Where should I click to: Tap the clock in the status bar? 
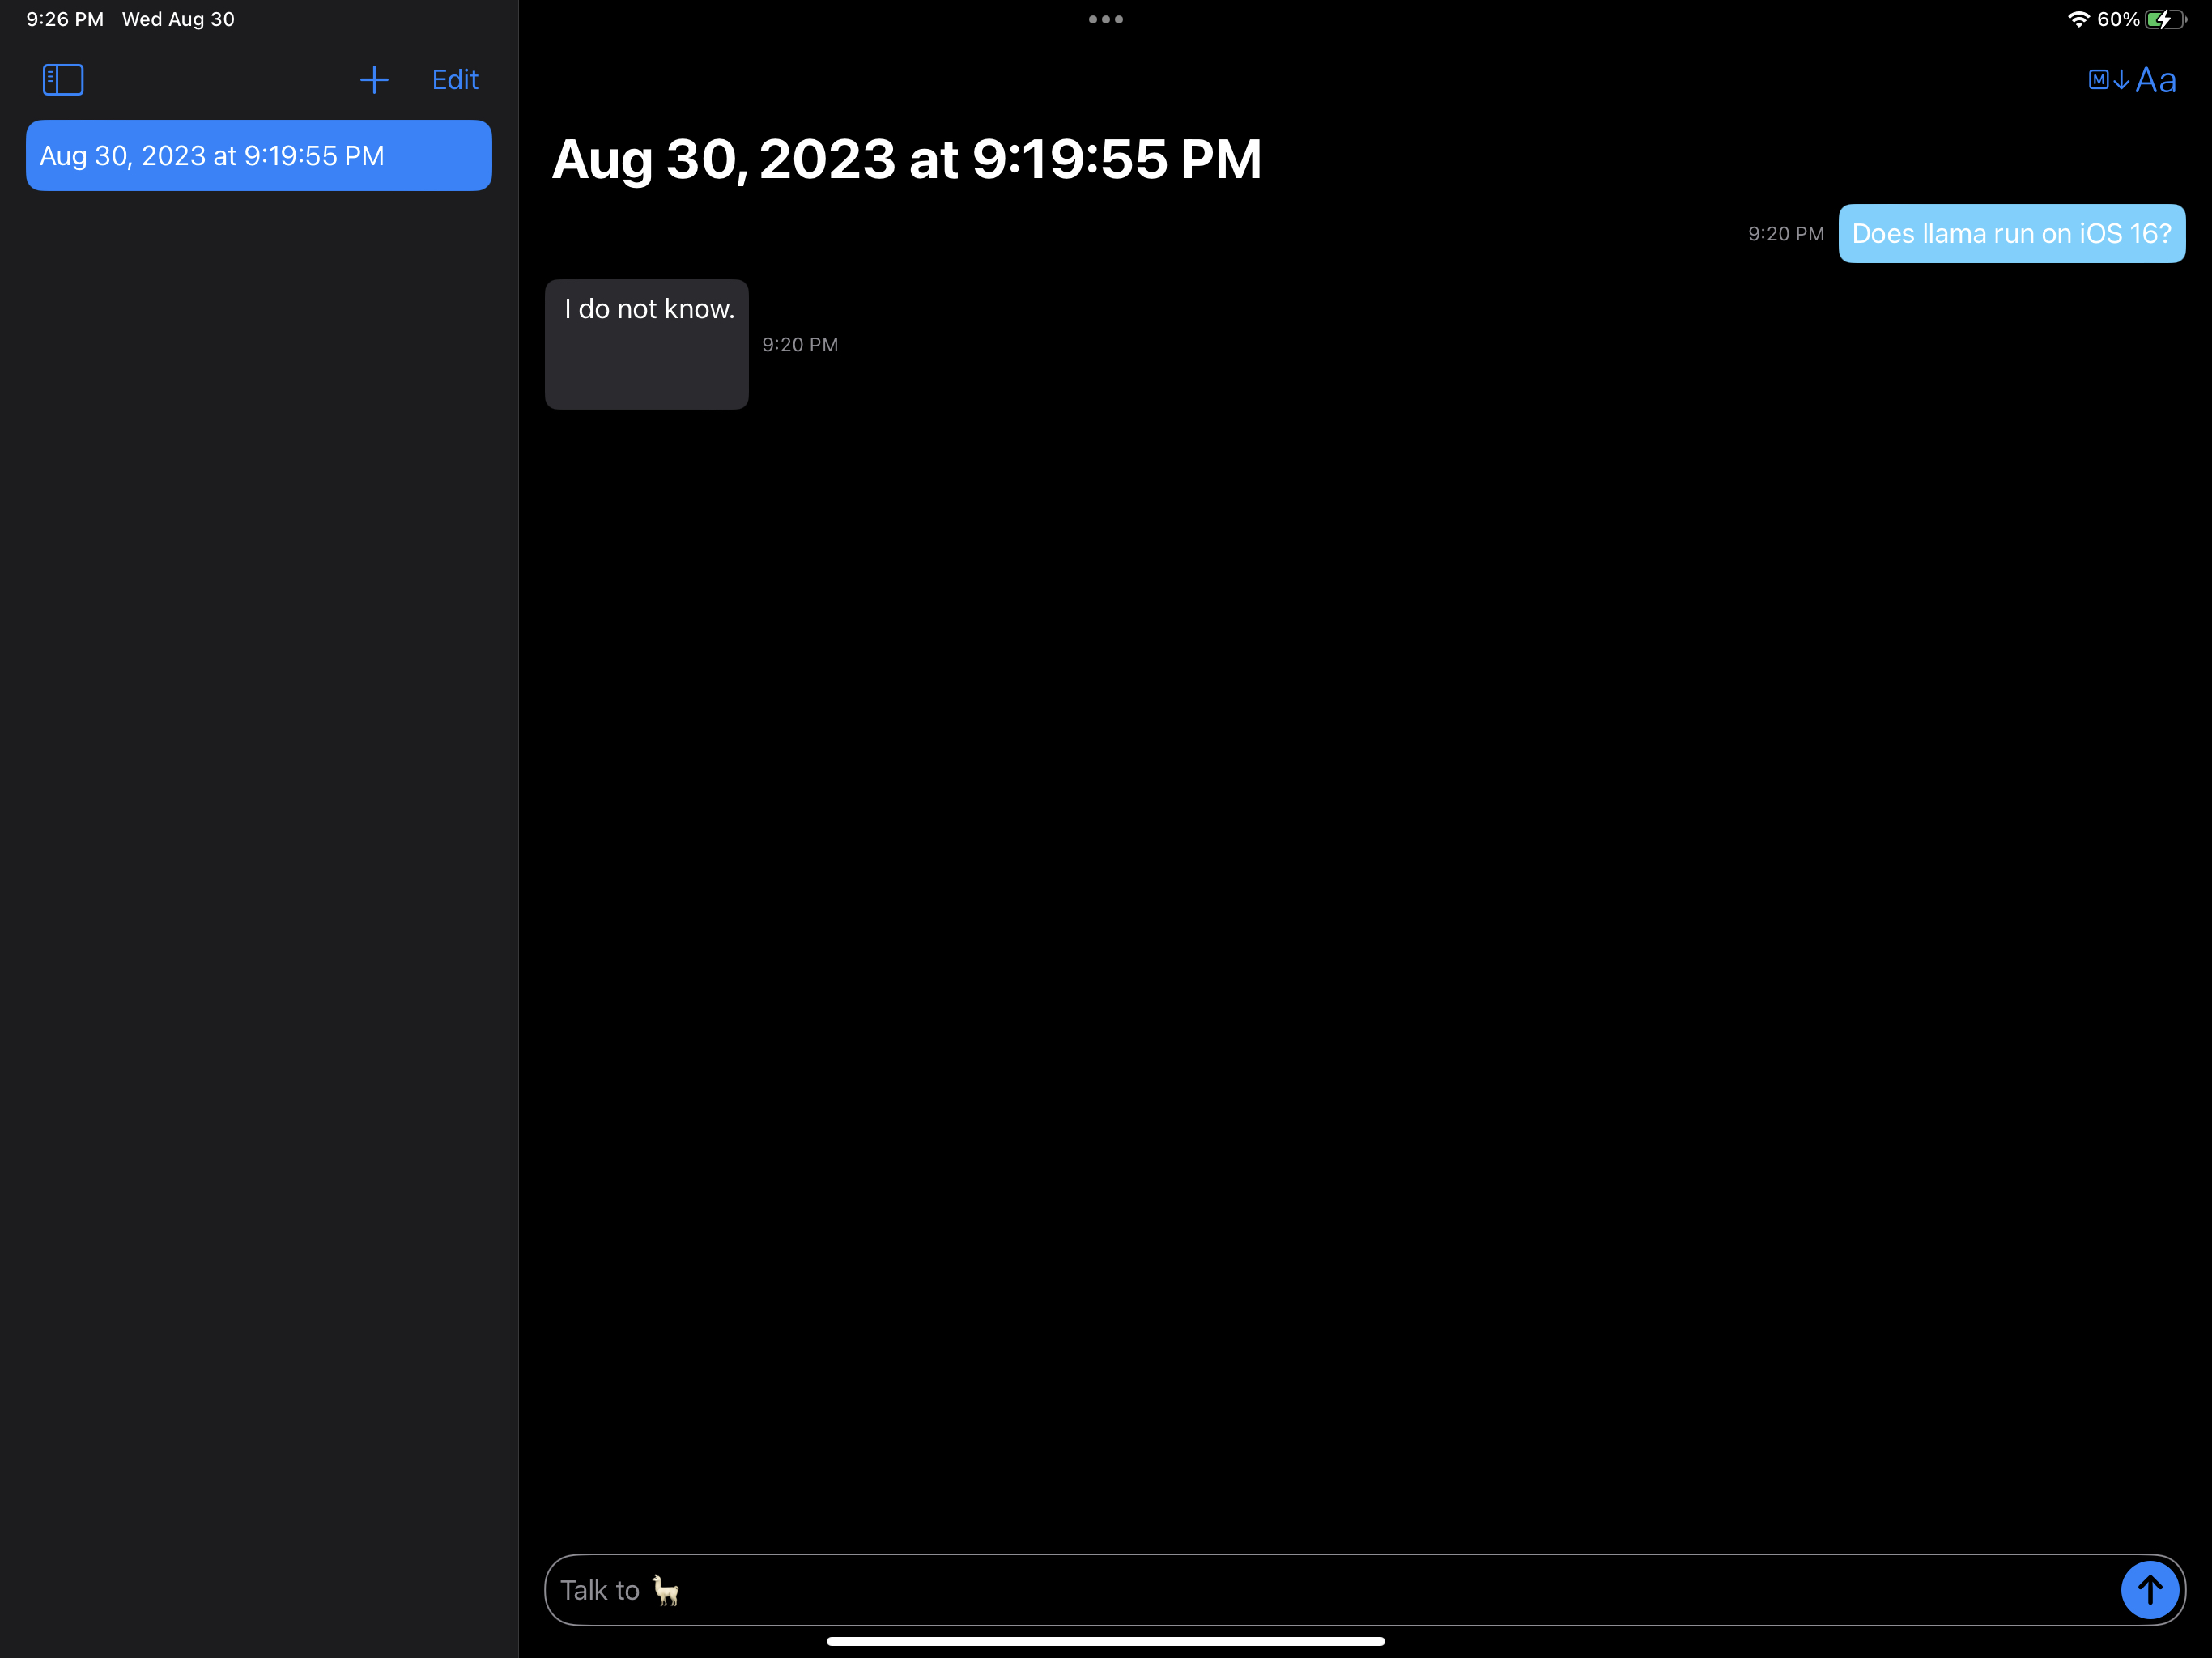64,18
